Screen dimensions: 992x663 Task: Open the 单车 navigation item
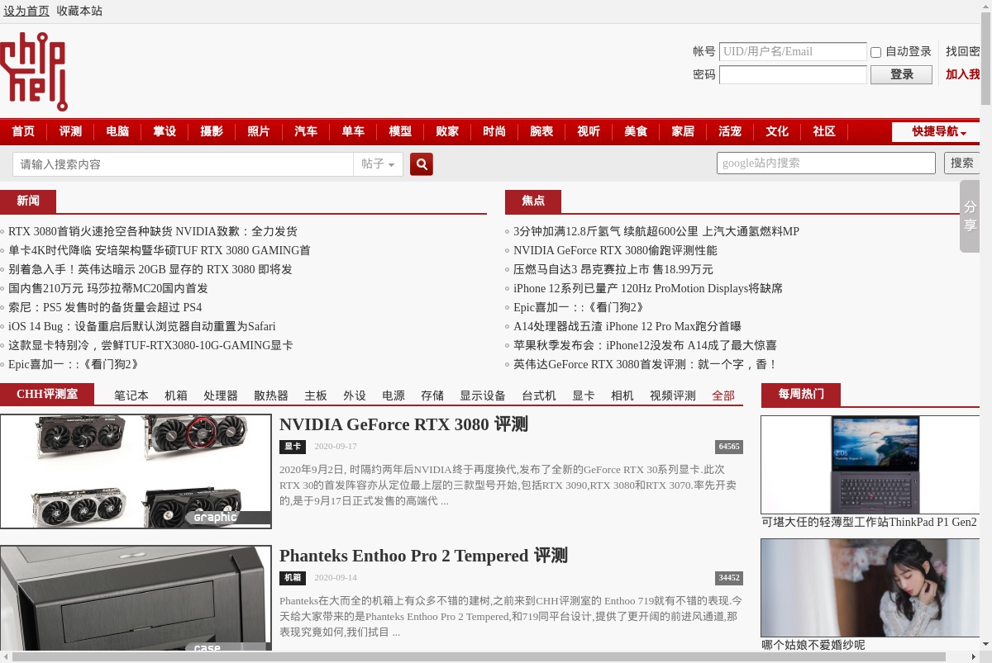tap(353, 132)
